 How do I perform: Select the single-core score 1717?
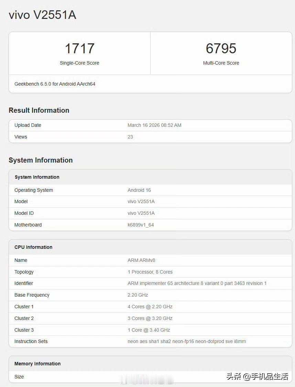(79, 48)
